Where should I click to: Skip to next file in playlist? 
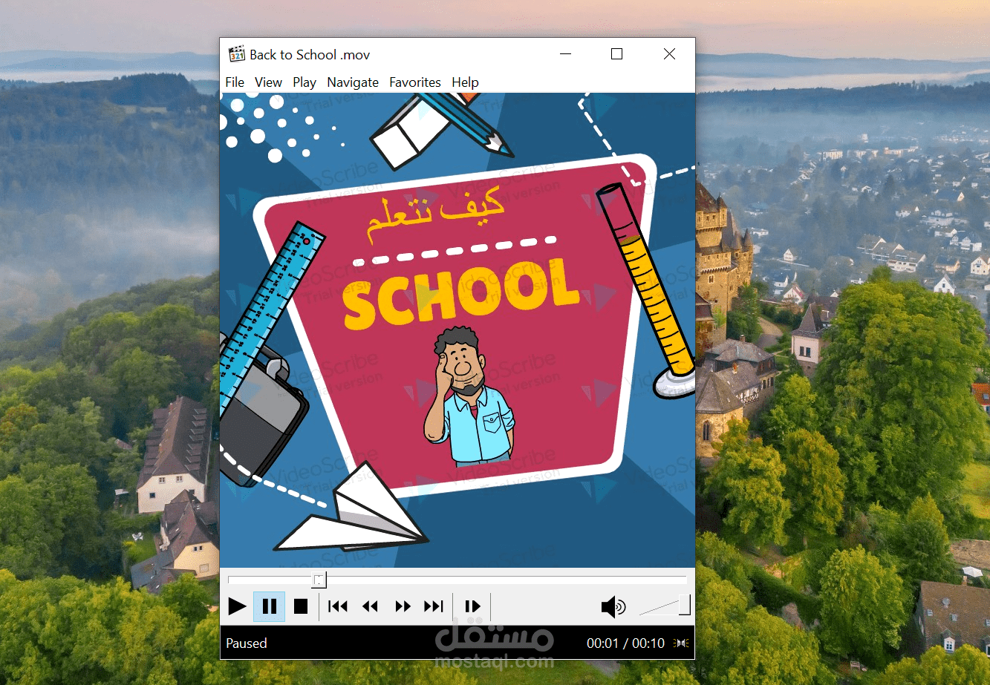[434, 607]
